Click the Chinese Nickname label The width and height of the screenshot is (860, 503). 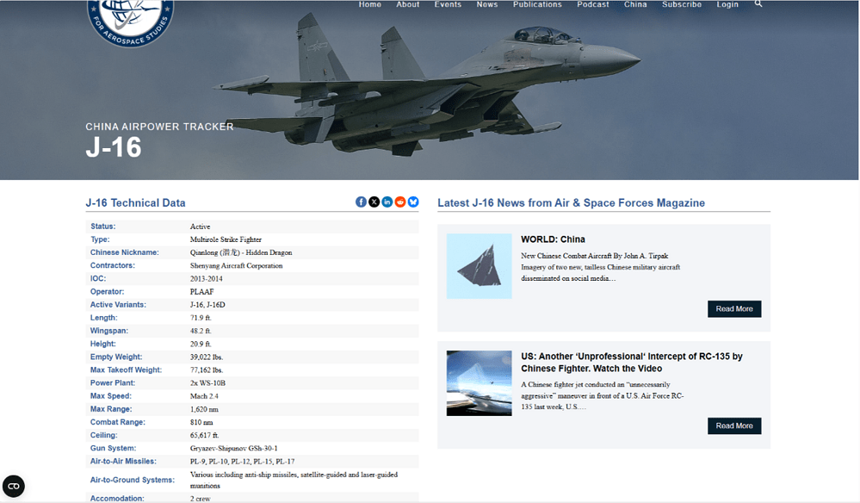tap(125, 252)
